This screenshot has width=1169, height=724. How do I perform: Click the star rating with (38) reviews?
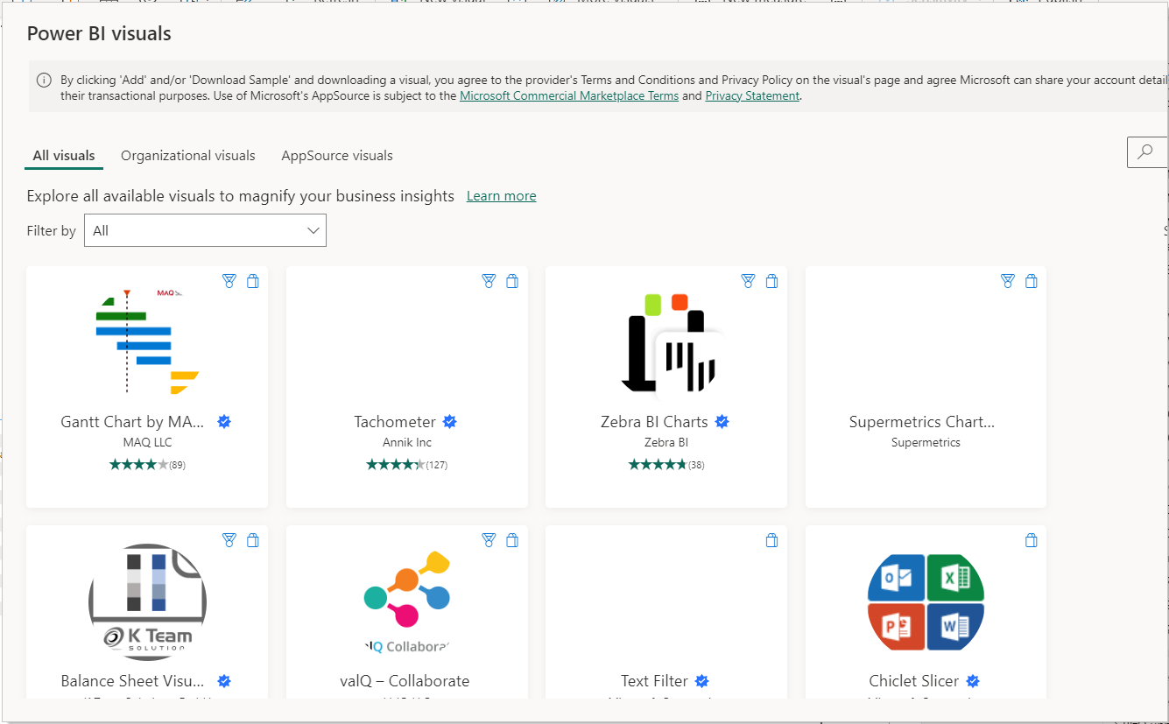666,465
